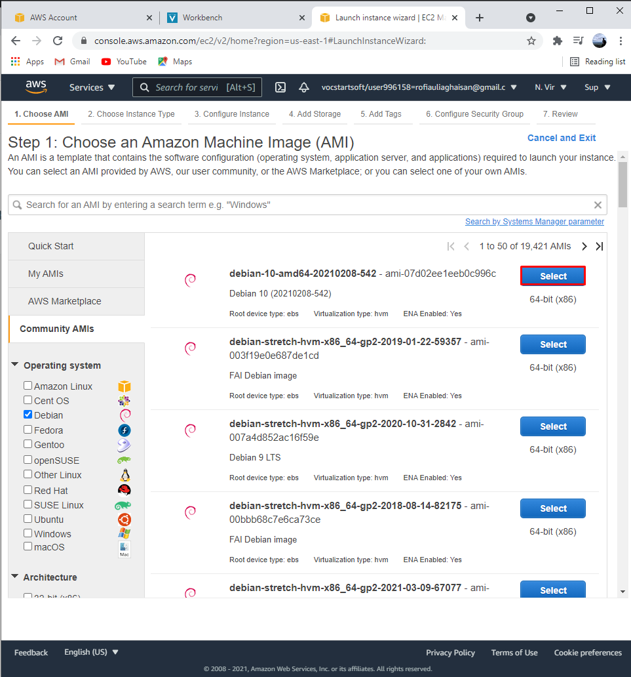631x677 pixels.
Task: Go to step 3 Configure Instance
Action: [x=231, y=114]
